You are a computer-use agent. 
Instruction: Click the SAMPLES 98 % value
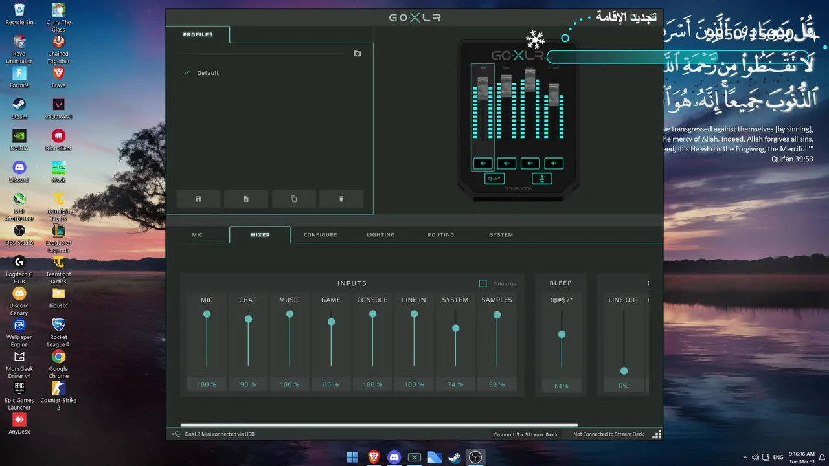click(x=497, y=384)
